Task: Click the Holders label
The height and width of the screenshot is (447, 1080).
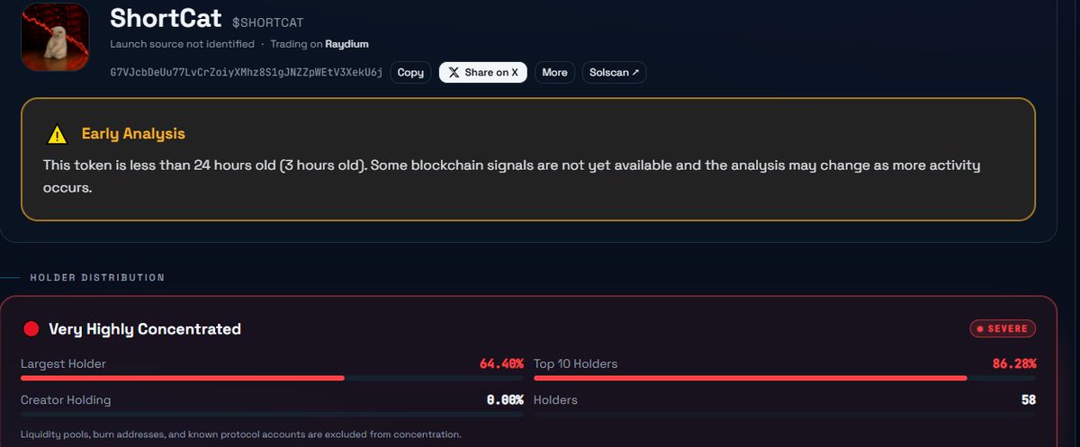Action: [555, 400]
